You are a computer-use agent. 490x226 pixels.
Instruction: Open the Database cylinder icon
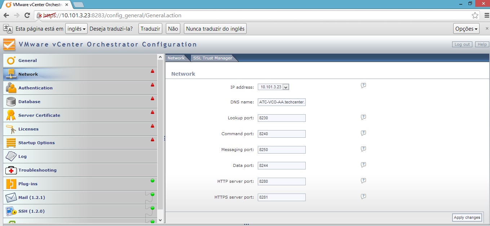11,102
